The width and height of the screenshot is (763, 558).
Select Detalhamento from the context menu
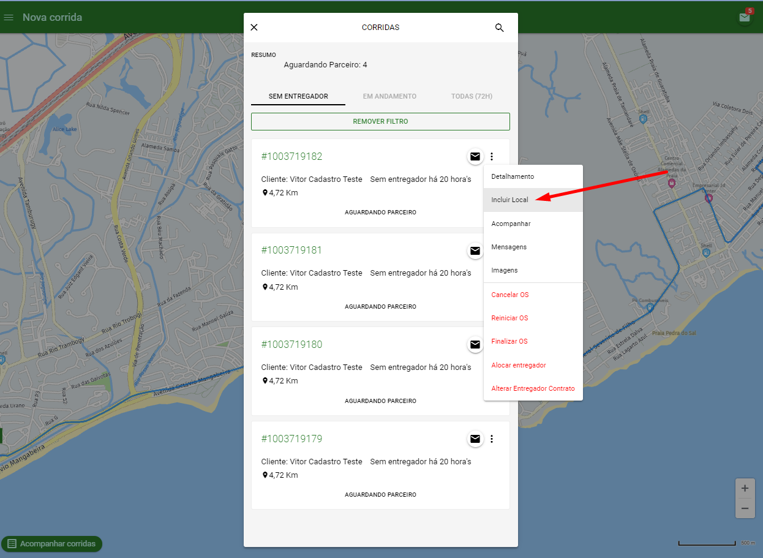pyautogui.click(x=533, y=176)
